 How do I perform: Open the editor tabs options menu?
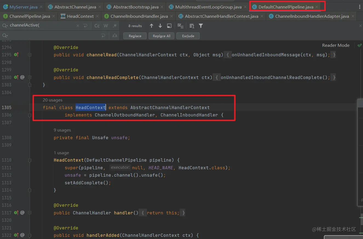coord(359,7)
